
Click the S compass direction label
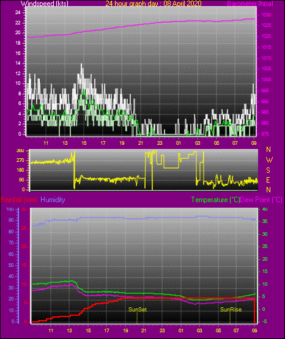coord(268,170)
